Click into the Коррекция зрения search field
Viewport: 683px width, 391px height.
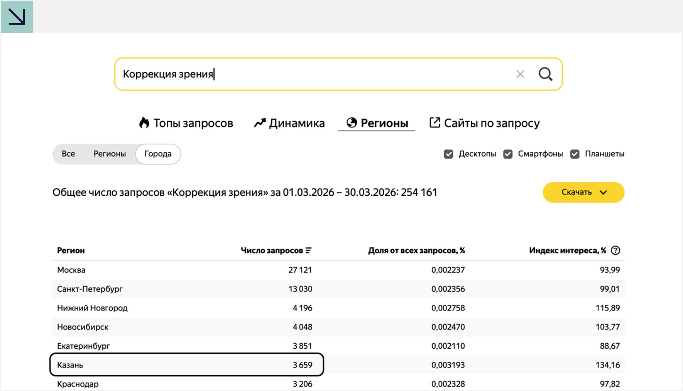[309, 74]
